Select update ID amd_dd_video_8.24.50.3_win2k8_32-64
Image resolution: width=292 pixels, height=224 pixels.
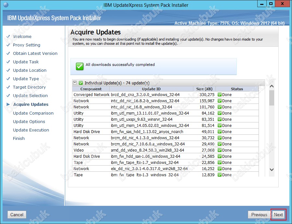tap(148, 150)
